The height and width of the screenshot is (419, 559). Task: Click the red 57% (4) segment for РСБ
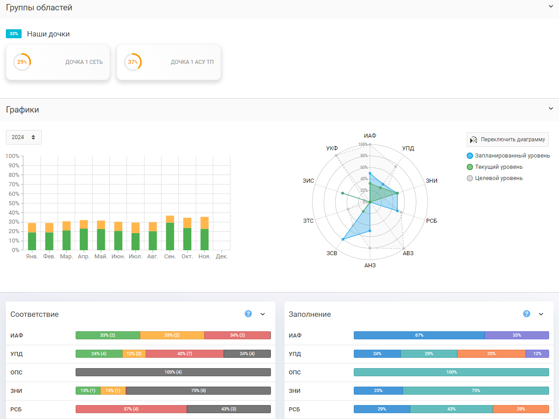[x=131, y=409]
